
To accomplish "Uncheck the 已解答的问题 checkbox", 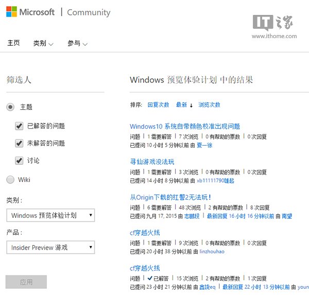I will tap(19, 126).
